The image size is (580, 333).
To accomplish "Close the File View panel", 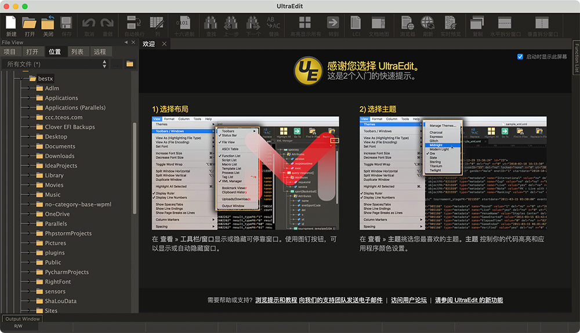I will (x=133, y=42).
